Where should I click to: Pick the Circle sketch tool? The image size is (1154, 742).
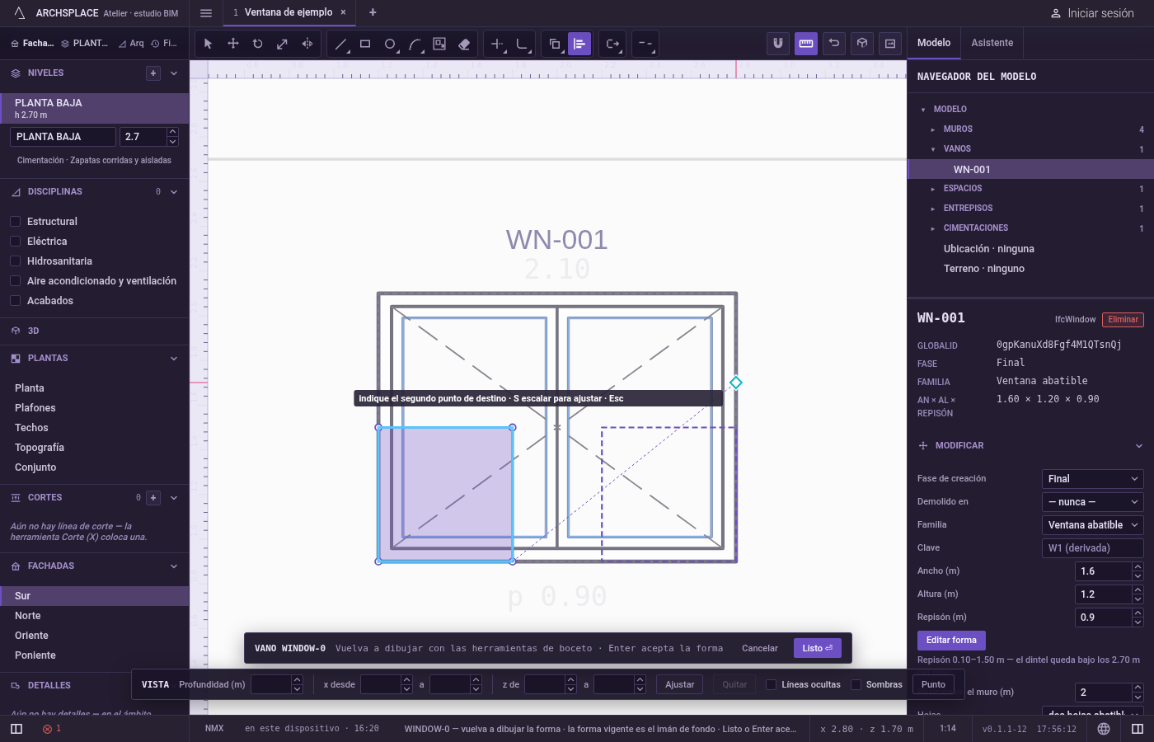point(391,44)
